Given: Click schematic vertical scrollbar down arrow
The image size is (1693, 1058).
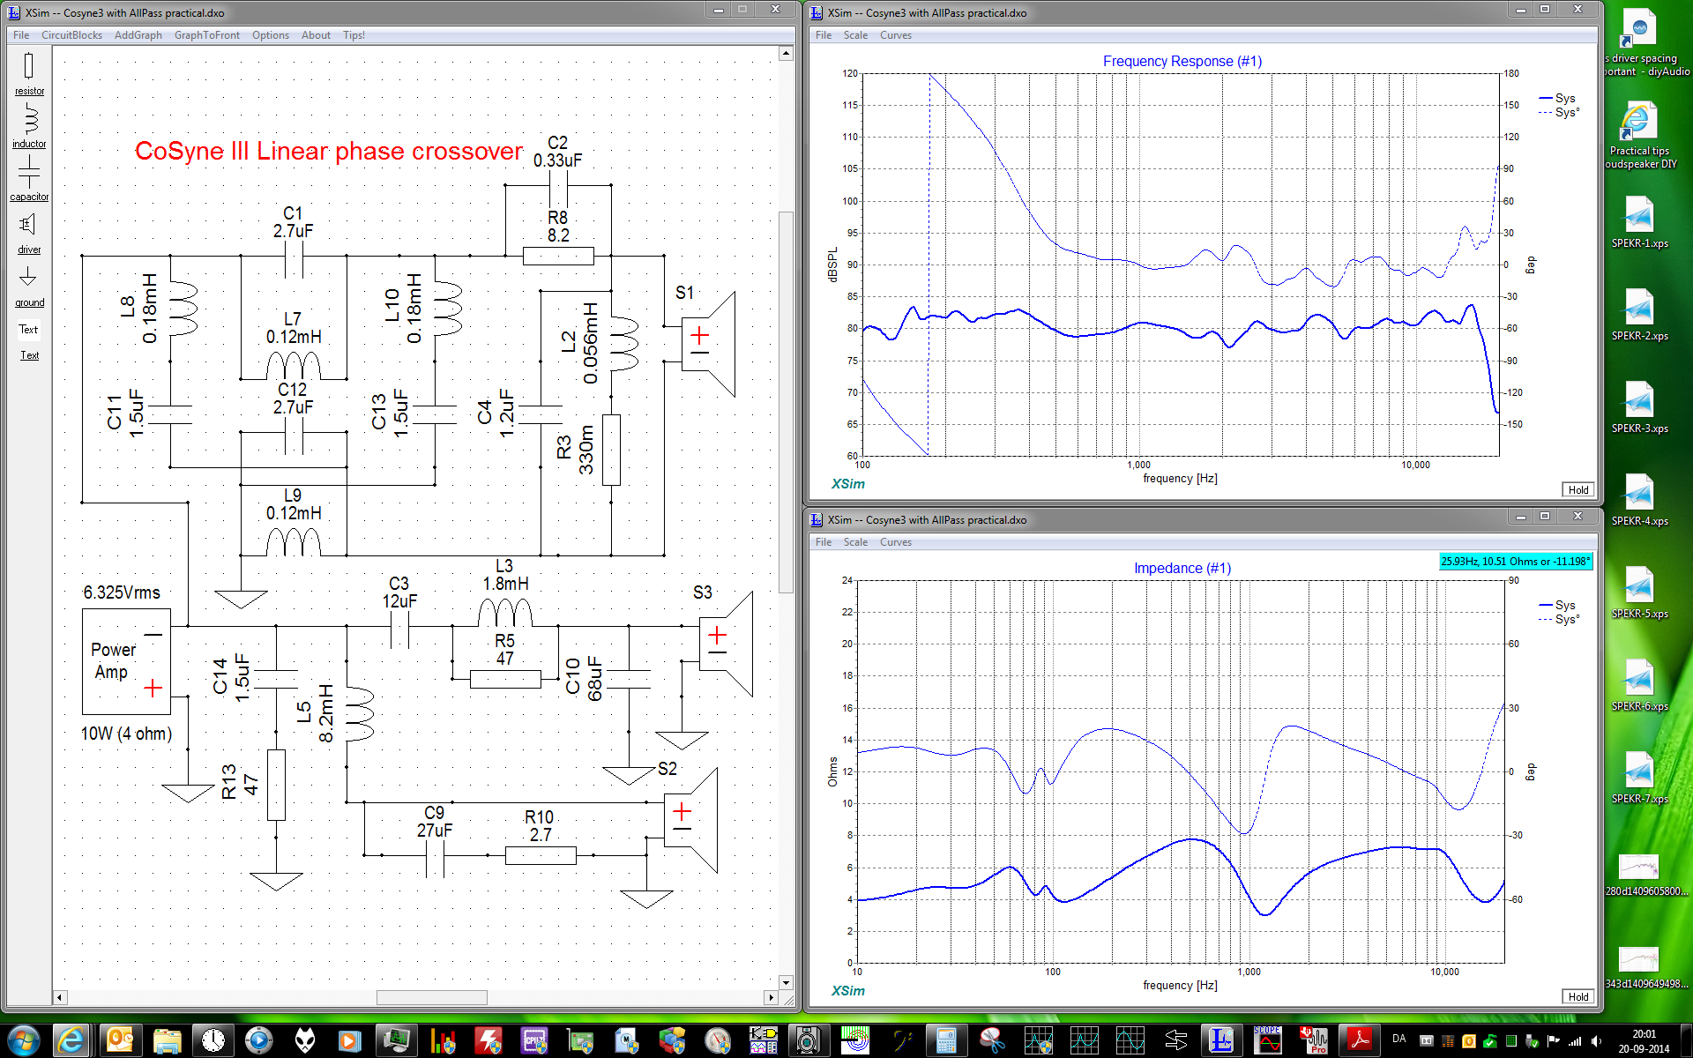Looking at the screenshot, I should point(786,982).
